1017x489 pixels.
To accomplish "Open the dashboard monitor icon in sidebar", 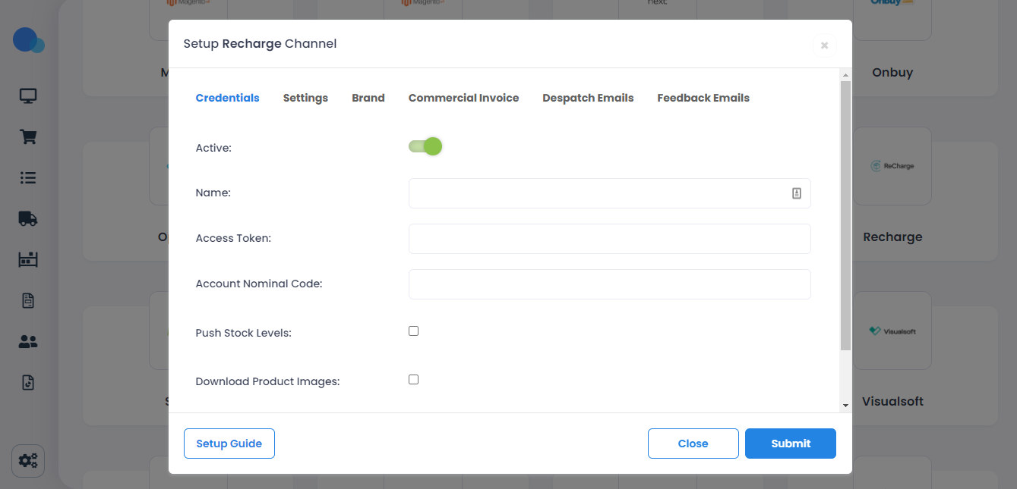I will pos(28,96).
